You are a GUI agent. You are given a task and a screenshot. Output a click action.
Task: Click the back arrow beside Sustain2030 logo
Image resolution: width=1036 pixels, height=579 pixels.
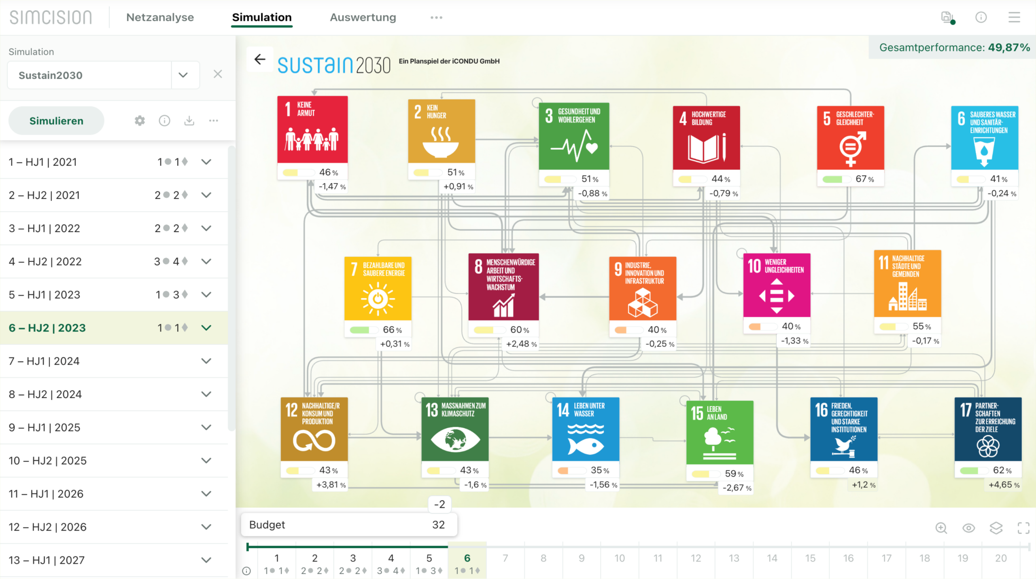(x=259, y=59)
